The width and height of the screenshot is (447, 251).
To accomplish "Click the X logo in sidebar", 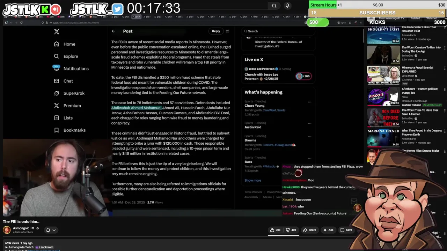I will (57, 32).
